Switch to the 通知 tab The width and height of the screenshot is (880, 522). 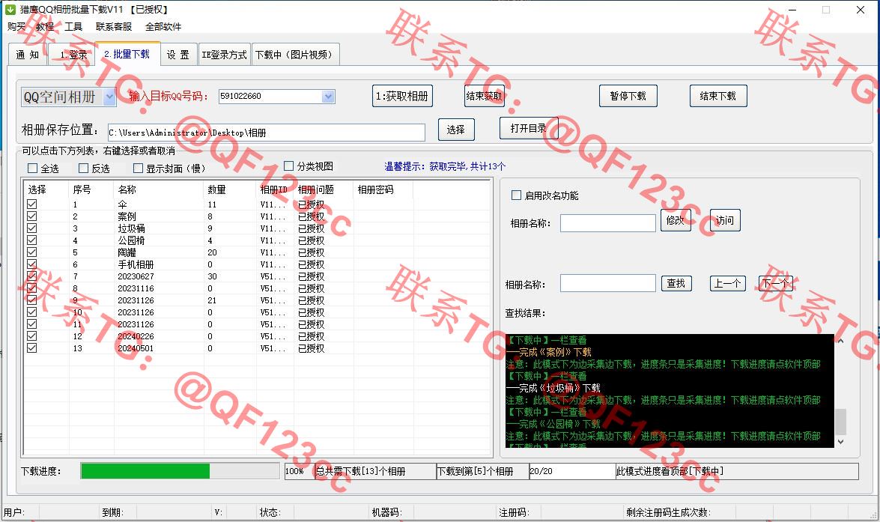[x=28, y=55]
